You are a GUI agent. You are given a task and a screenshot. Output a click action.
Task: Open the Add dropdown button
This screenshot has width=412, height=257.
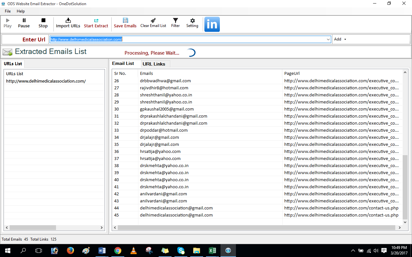pyautogui.click(x=340, y=39)
